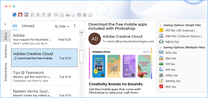Choose the MBOX file saving option
The height and width of the screenshot is (98, 208).
pos(172,42)
